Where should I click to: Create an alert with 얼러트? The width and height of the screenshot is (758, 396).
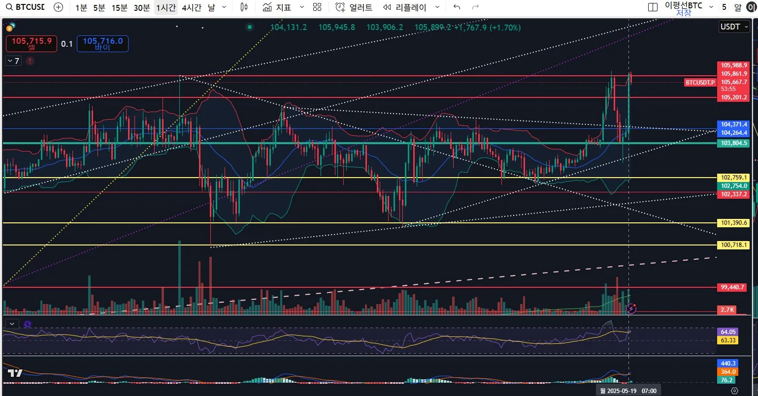[x=354, y=7]
